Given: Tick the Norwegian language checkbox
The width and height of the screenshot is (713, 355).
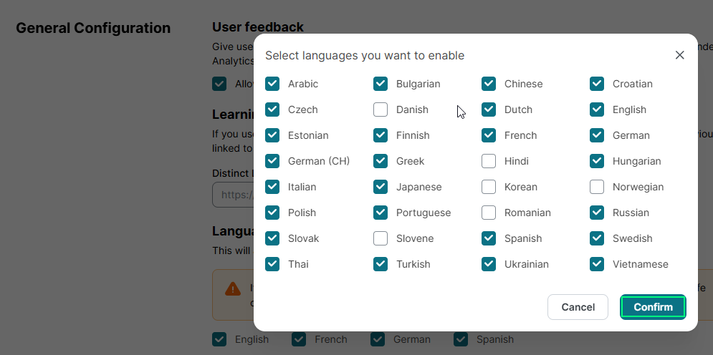Looking at the screenshot, I should (x=597, y=187).
